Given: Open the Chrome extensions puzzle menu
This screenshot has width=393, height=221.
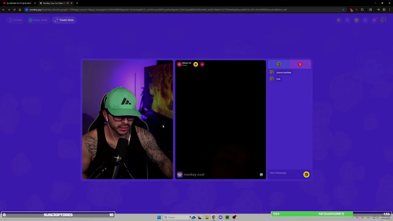Looking at the screenshot, I should click(362, 10).
